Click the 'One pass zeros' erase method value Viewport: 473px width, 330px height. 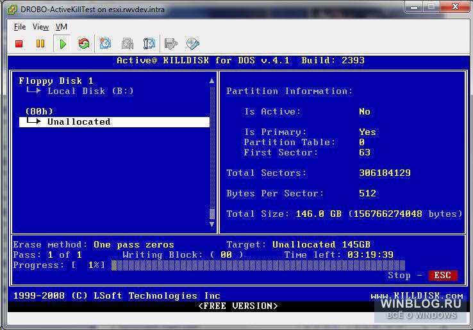pos(134,244)
